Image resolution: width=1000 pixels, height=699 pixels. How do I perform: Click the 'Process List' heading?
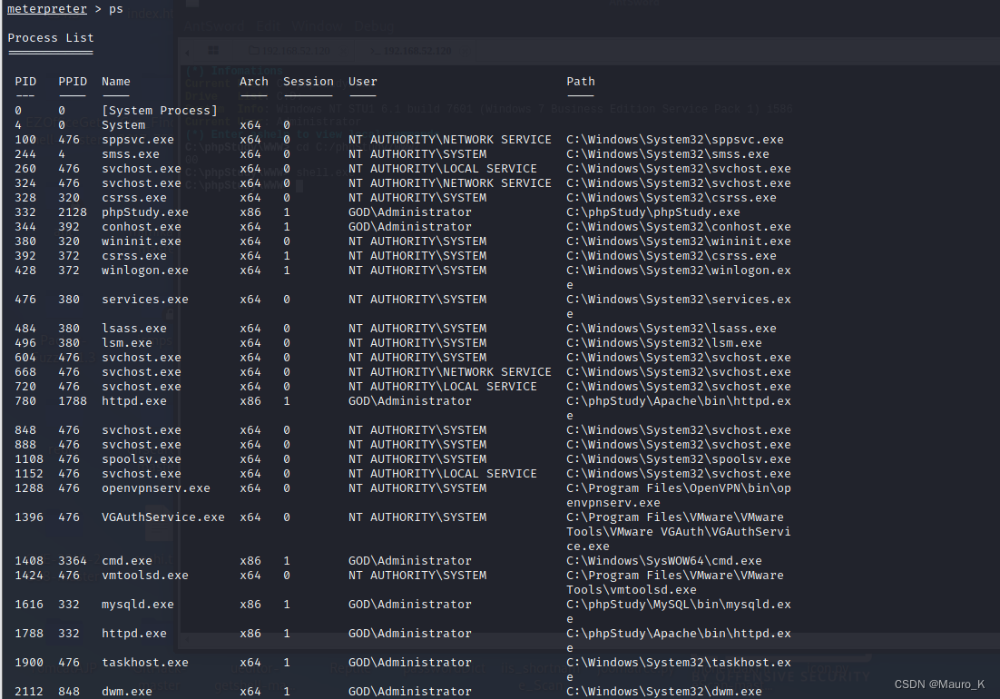pyautogui.click(x=51, y=37)
